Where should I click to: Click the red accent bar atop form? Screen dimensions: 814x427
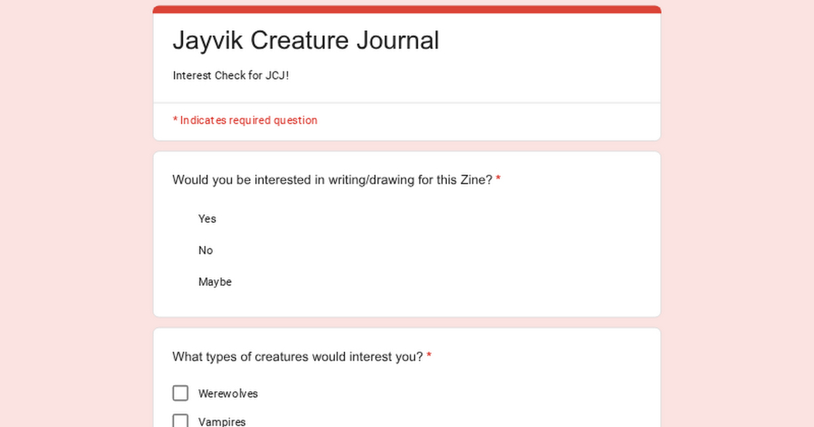click(407, 9)
